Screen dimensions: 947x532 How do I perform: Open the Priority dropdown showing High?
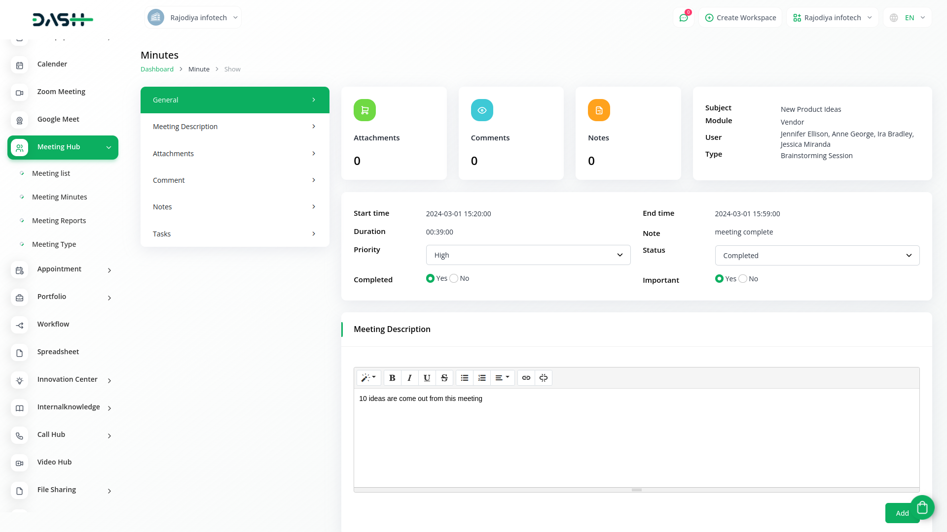coord(528,255)
